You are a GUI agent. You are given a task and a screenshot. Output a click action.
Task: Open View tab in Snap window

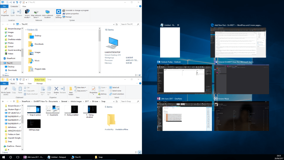coord(29,84)
